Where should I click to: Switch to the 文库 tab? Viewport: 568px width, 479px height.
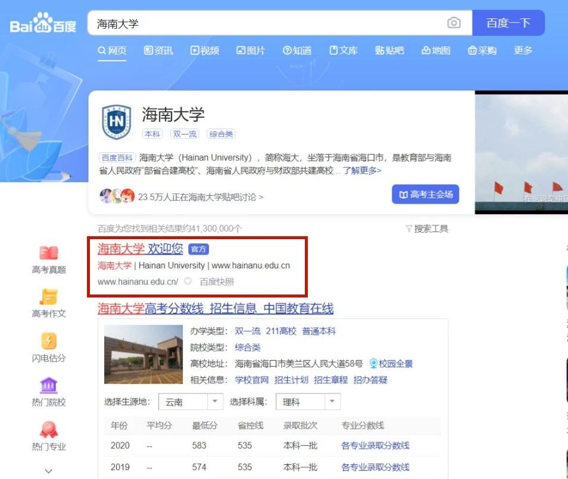(344, 51)
